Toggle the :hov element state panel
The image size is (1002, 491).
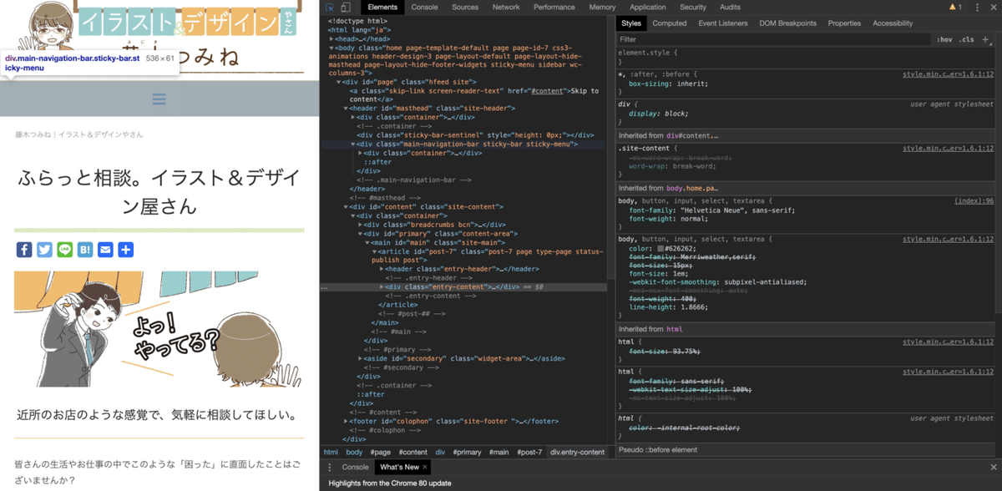pos(944,39)
